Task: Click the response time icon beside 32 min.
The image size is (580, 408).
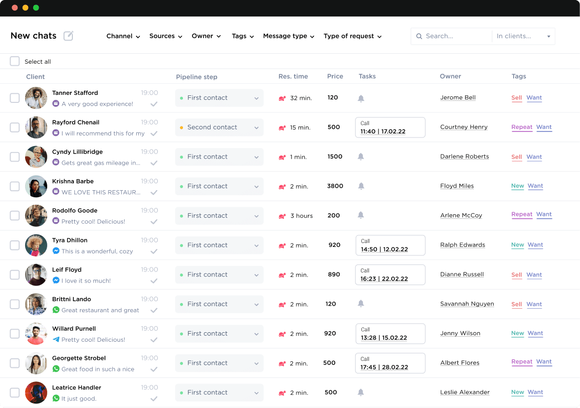Action: coord(282,98)
